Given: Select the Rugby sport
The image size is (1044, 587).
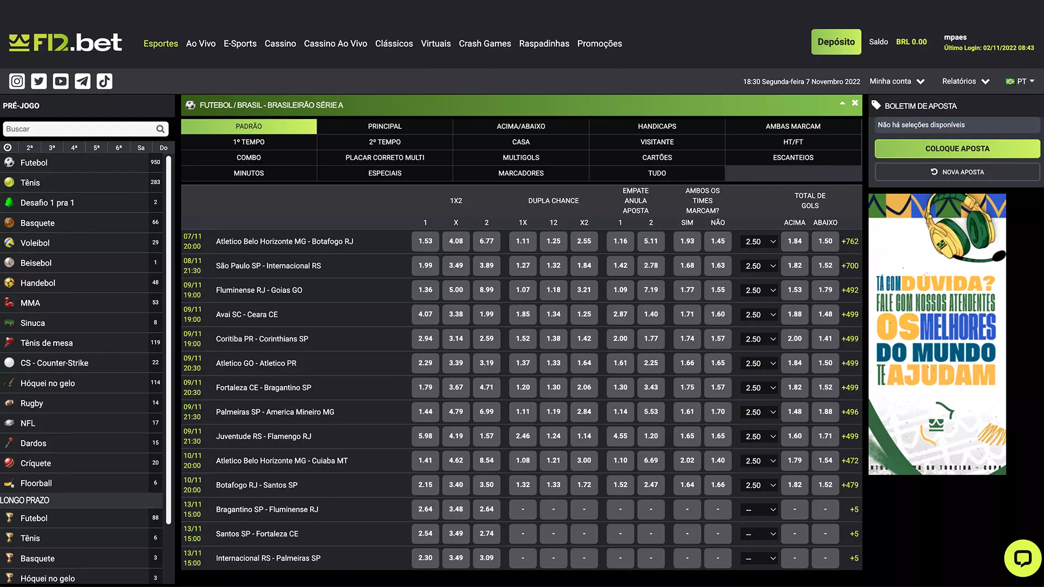Looking at the screenshot, I should [82, 403].
